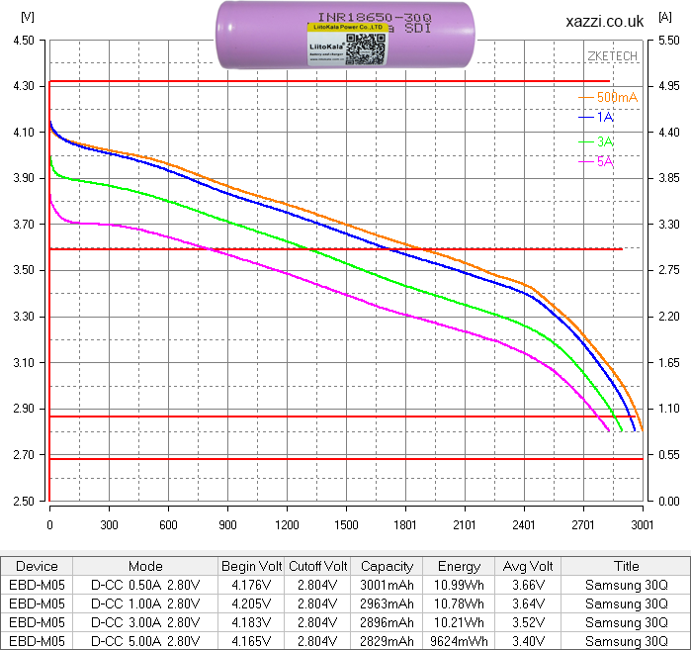This screenshot has width=691, height=650.
Task: Click the 5A legend label
Action: tap(605, 161)
